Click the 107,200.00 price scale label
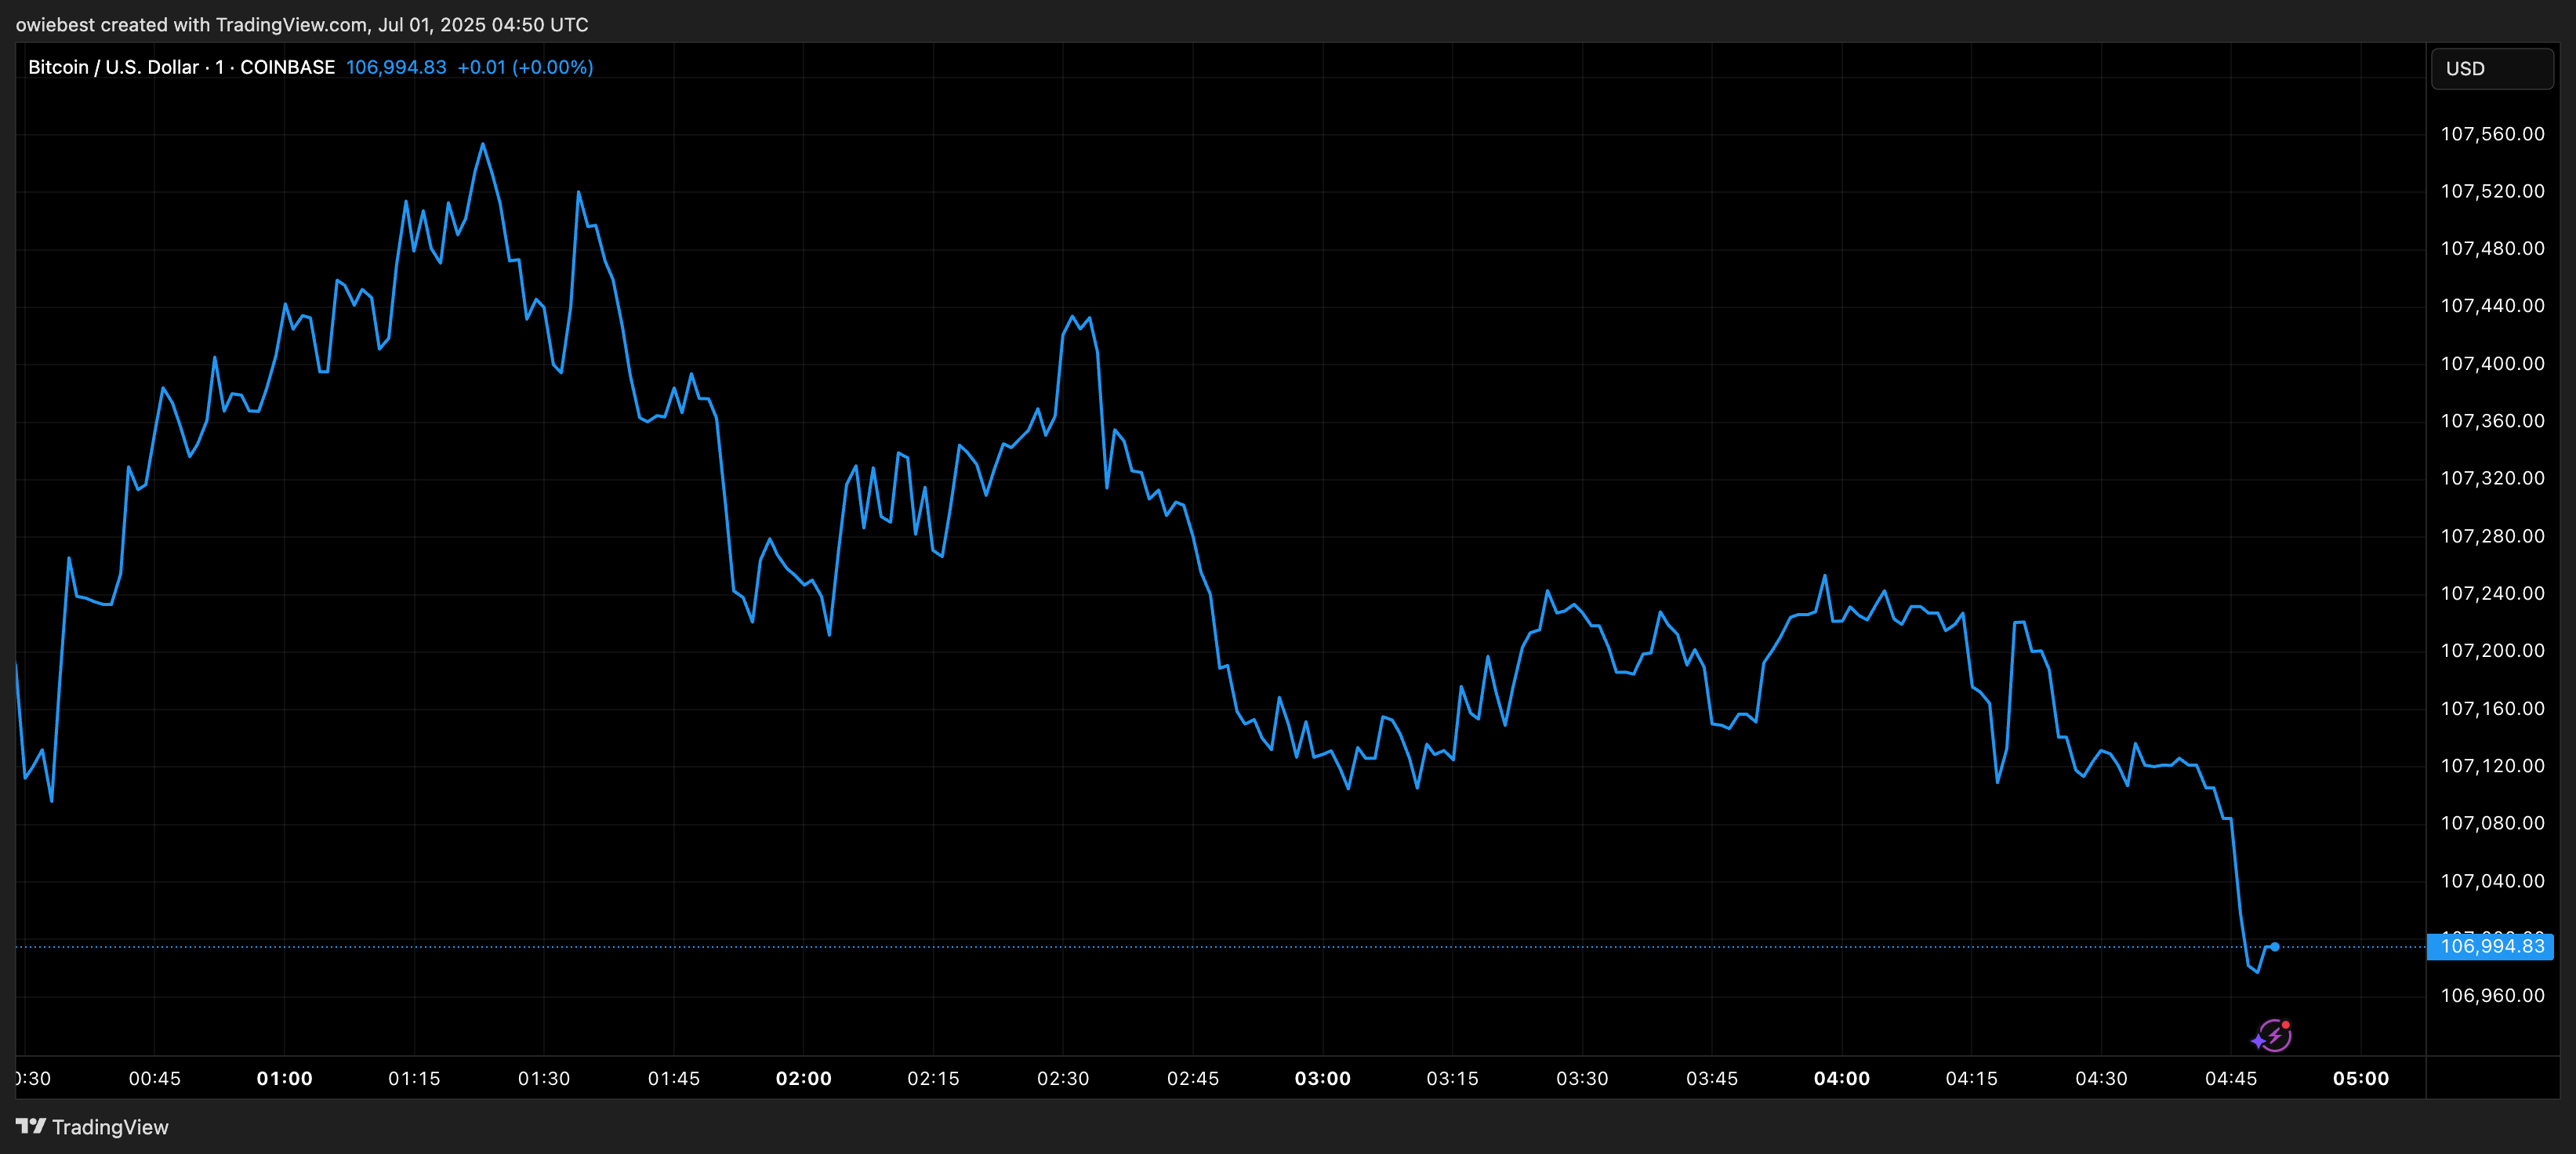 pos(2492,651)
